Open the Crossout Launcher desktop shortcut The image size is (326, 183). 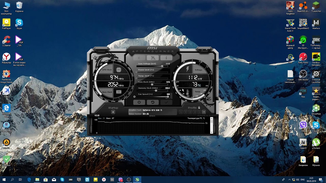click(316, 77)
